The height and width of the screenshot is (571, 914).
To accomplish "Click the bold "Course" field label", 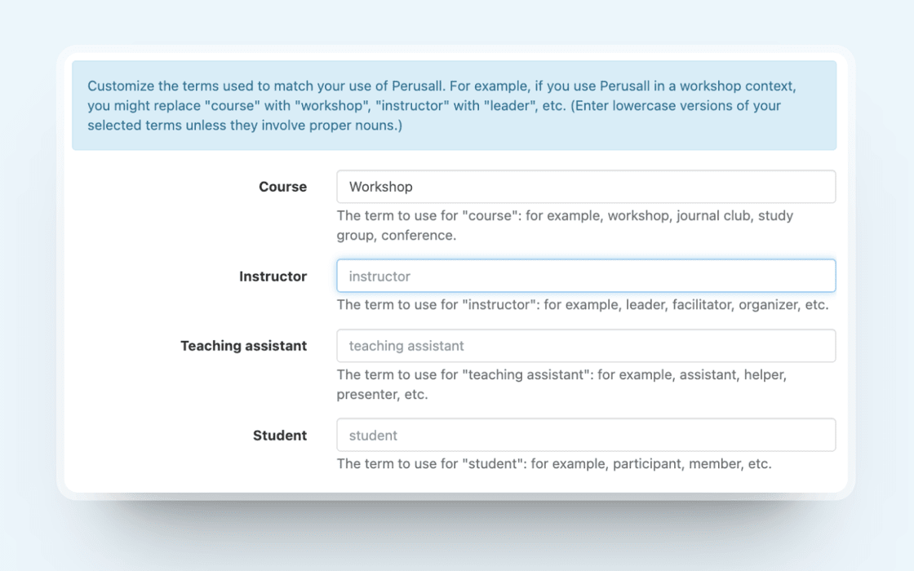I will pos(282,187).
